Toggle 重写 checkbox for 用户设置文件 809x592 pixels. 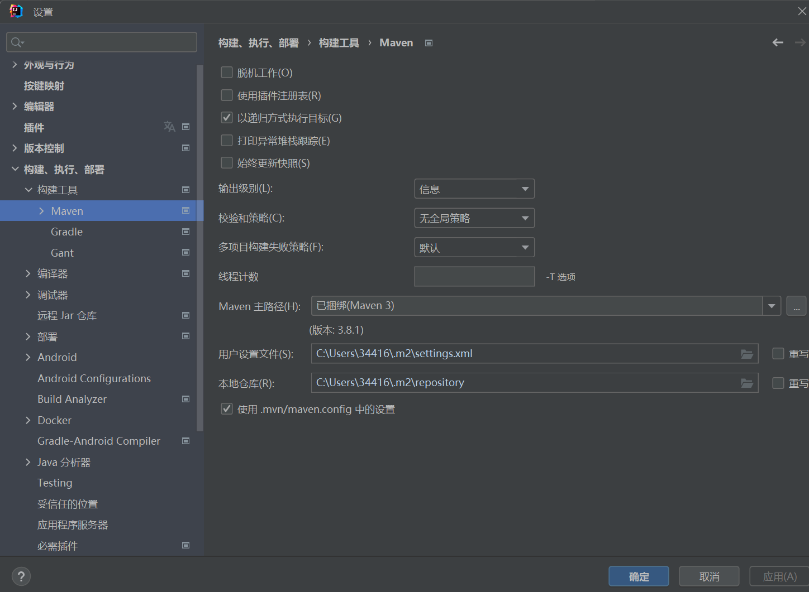[778, 354]
